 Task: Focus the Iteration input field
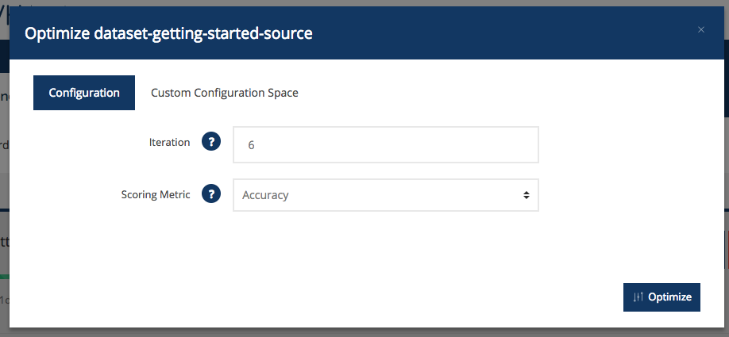[385, 145]
